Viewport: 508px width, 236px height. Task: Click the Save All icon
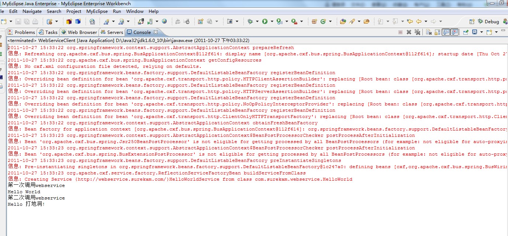[x=27, y=21]
